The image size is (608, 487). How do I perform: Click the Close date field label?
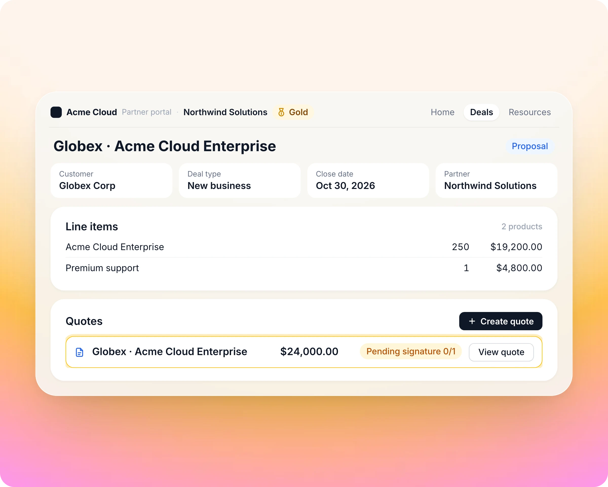[x=334, y=174]
